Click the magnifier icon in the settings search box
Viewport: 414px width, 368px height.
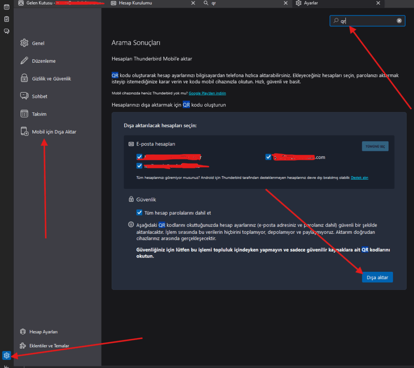(x=336, y=21)
